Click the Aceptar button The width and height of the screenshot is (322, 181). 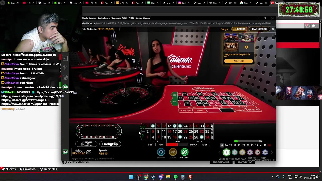tap(238, 61)
